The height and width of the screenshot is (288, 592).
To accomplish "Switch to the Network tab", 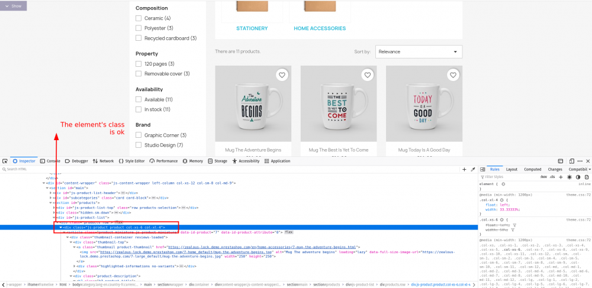I will pos(103,161).
